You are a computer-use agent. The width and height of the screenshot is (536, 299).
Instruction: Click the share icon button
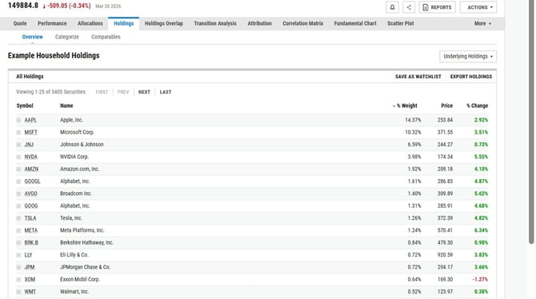[x=409, y=7]
